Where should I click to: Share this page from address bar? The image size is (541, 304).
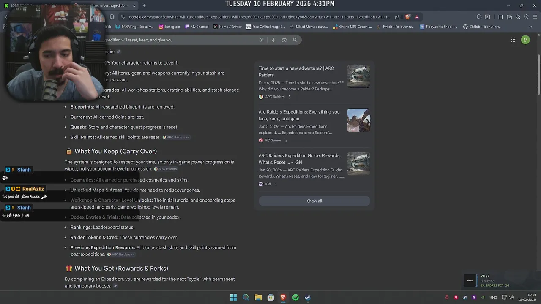[x=397, y=17]
